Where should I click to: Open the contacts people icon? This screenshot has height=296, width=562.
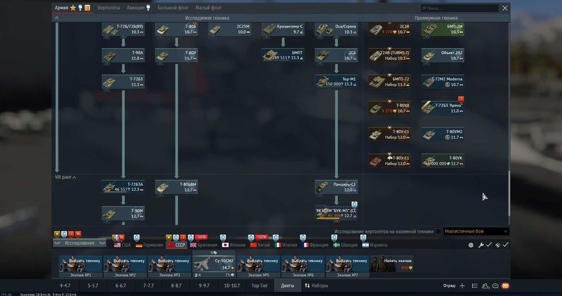(x=486, y=285)
